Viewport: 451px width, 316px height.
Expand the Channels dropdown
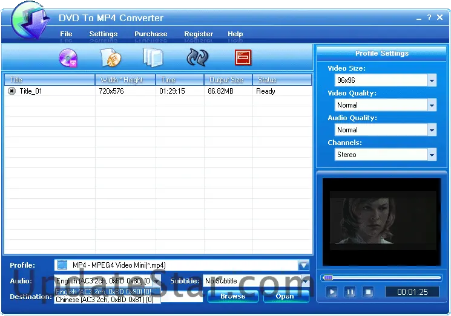click(x=431, y=155)
